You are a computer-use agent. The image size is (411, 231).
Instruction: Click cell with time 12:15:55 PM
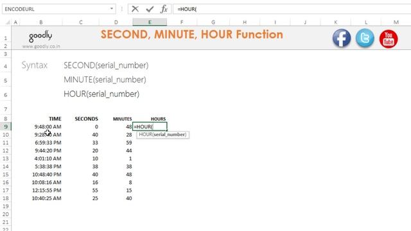pyautogui.click(x=41, y=191)
